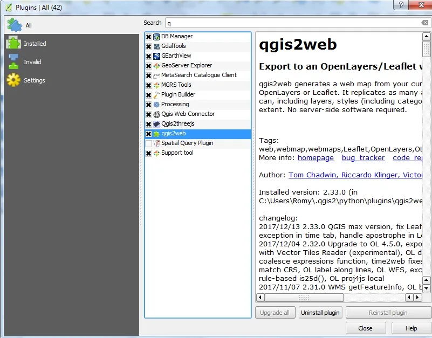Click the GdalTools plugin icon
432x338 pixels.
(156, 46)
